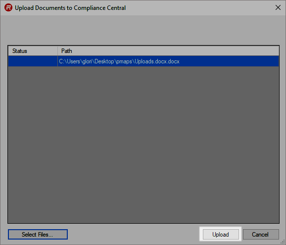
Task: Click the dialog title text Upload Documents to Compliance Central
Action: (x=70, y=8)
